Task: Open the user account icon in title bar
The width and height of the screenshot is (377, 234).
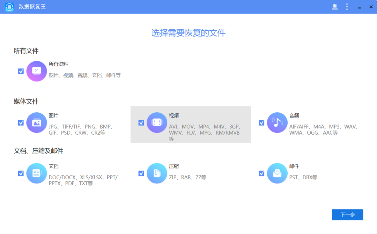Action: click(334, 7)
